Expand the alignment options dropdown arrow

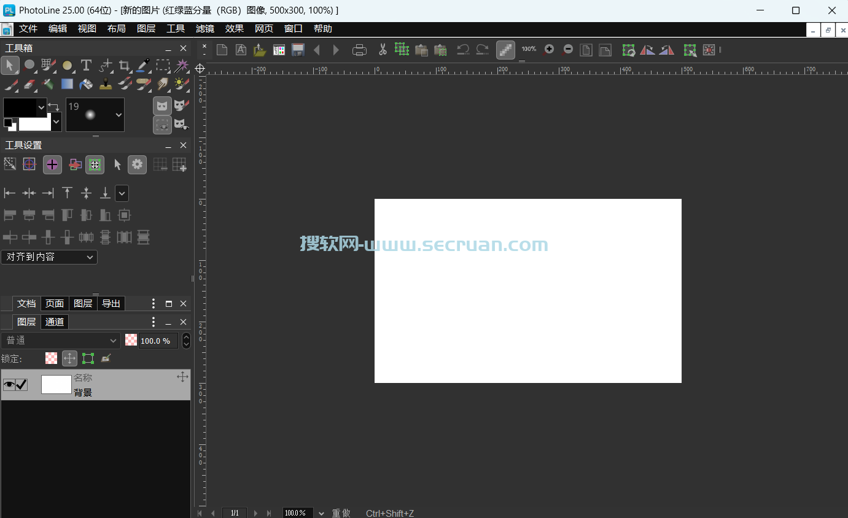tap(122, 193)
